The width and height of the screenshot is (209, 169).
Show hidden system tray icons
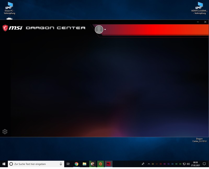pyautogui.click(x=149, y=164)
